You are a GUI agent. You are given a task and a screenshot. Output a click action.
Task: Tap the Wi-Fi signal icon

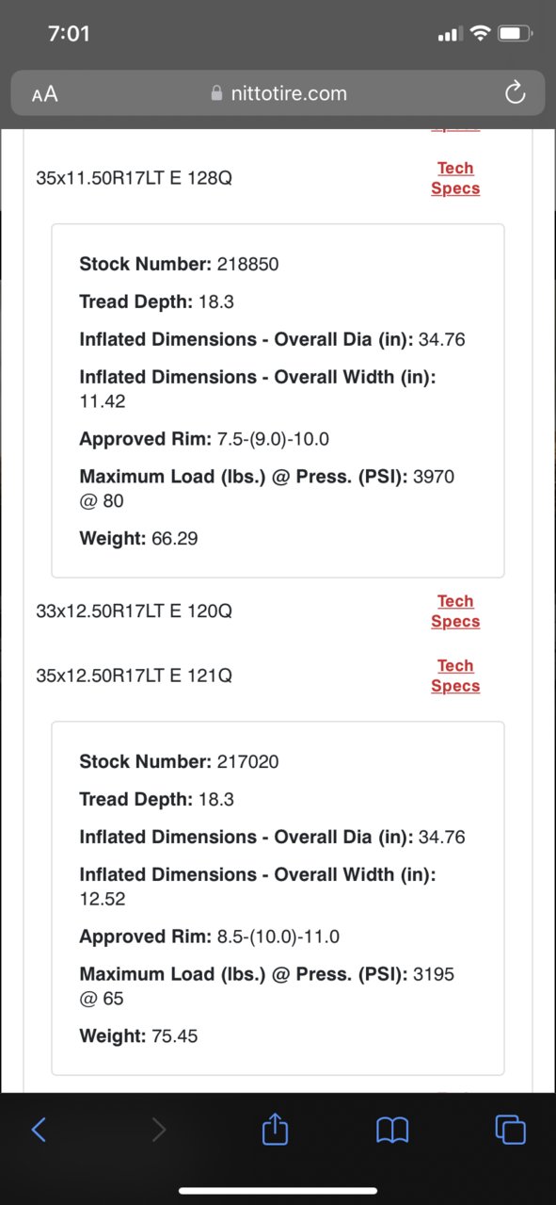(x=480, y=34)
